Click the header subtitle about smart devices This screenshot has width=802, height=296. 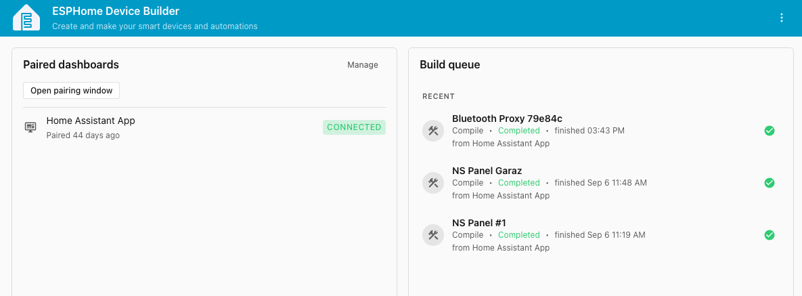154,26
